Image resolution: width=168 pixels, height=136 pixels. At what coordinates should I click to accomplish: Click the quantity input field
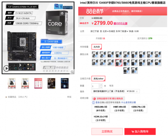95,86
